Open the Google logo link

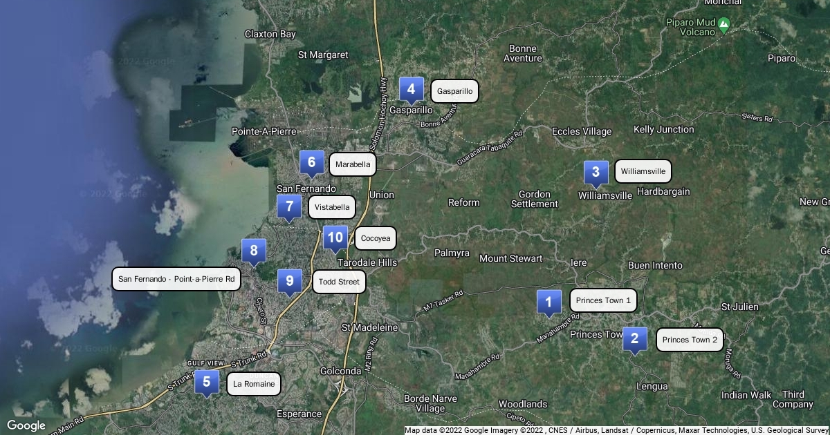pyautogui.click(x=26, y=425)
